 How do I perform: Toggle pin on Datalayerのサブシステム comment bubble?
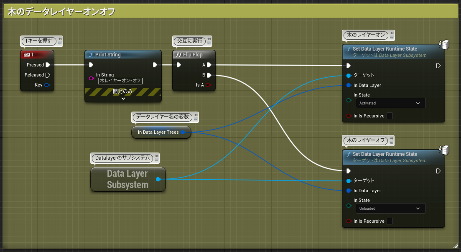[x=156, y=156]
